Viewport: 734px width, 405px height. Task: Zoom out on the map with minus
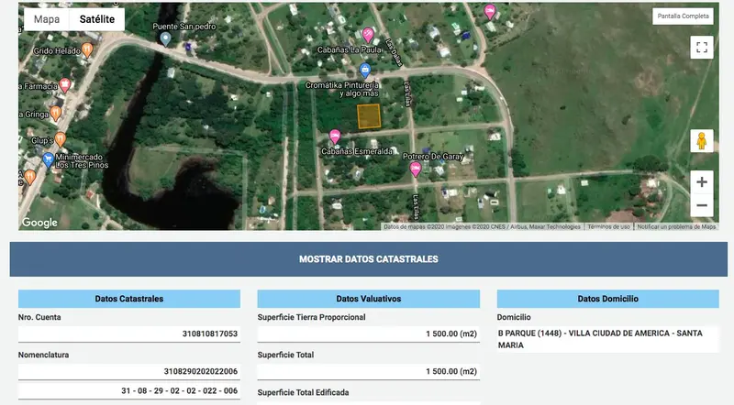pyautogui.click(x=702, y=205)
